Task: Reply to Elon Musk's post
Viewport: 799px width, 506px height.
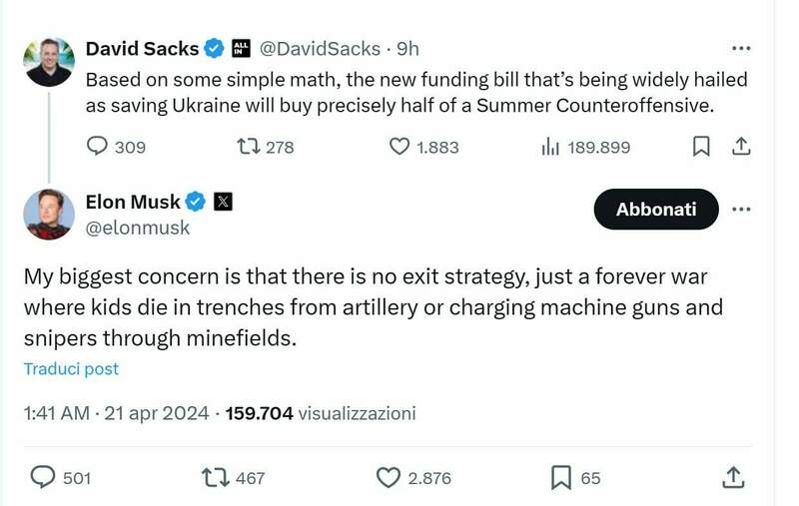Action: pos(43,478)
